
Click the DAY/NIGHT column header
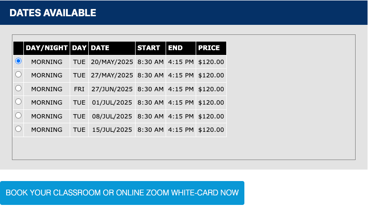coord(47,48)
